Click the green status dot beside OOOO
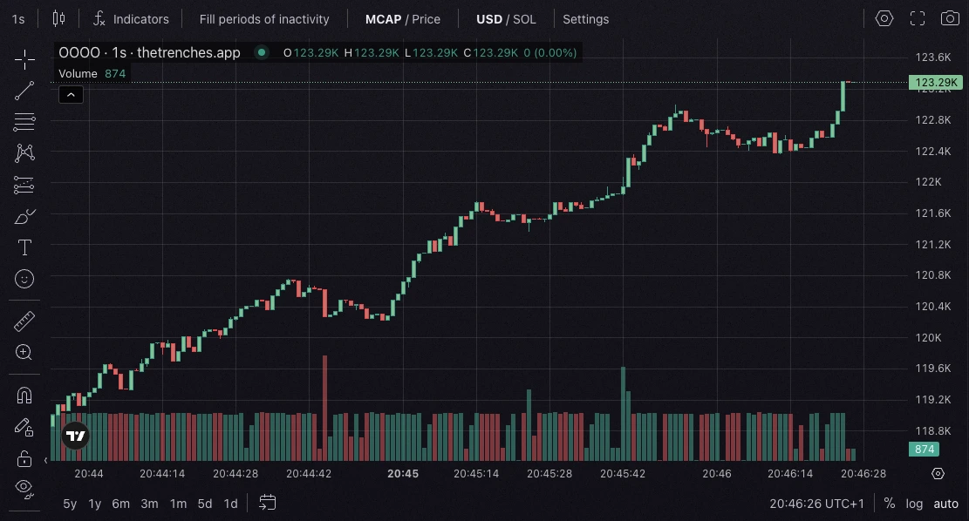969x521 pixels. pos(261,52)
